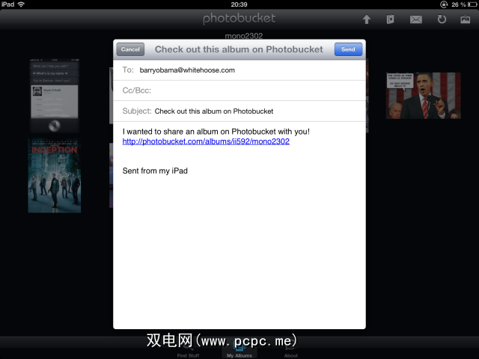Open the photobucket.com album link

pos(206,141)
